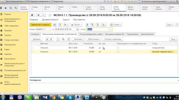Viewport: 179px width, 100px height.
Task: Switch to Расход материалов и работ tab
Action: (x=91, y=34)
